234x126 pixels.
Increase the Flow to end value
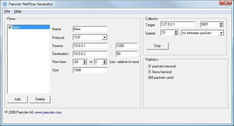105,61
